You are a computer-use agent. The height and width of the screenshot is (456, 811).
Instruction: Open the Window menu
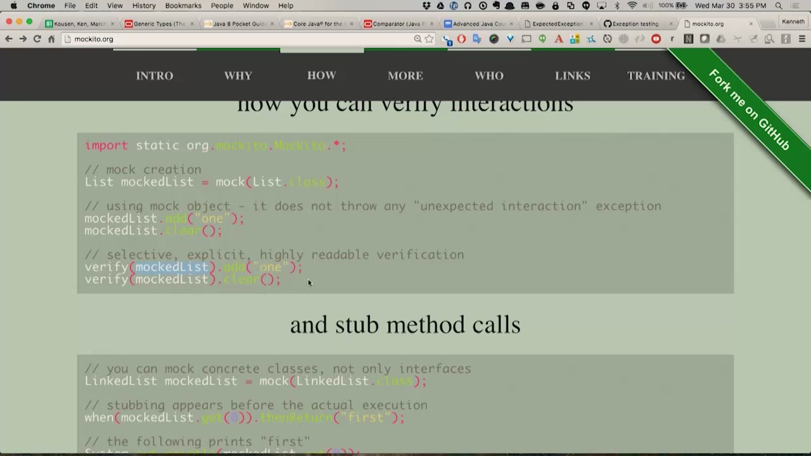tap(256, 6)
